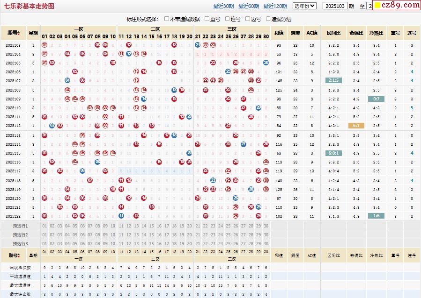Click the 和值 column header at top

pyautogui.click(x=279, y=33)
